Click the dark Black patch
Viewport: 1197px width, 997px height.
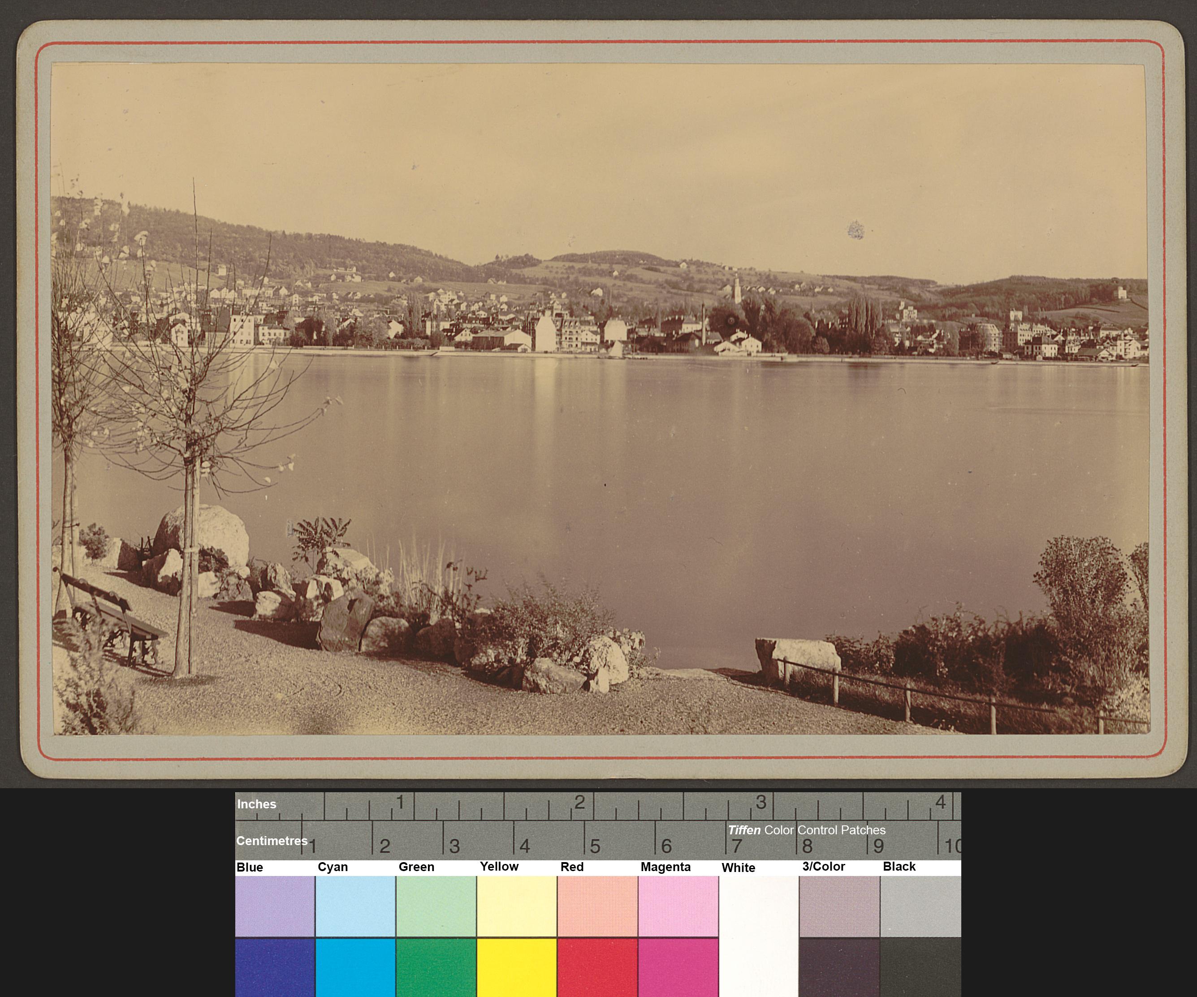click(920, 967)
